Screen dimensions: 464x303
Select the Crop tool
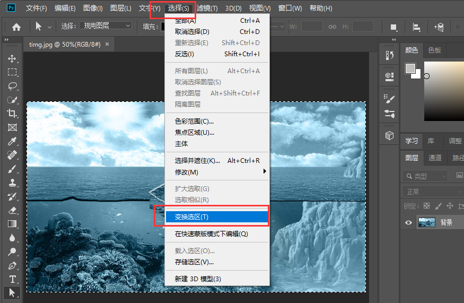pyautogui.click(x=12, y=114)
